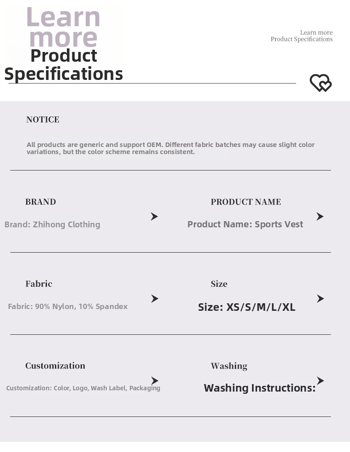This screenshot has height=452, width=350.
Task: Click the Customization heading
Action: tap(55, 366)
